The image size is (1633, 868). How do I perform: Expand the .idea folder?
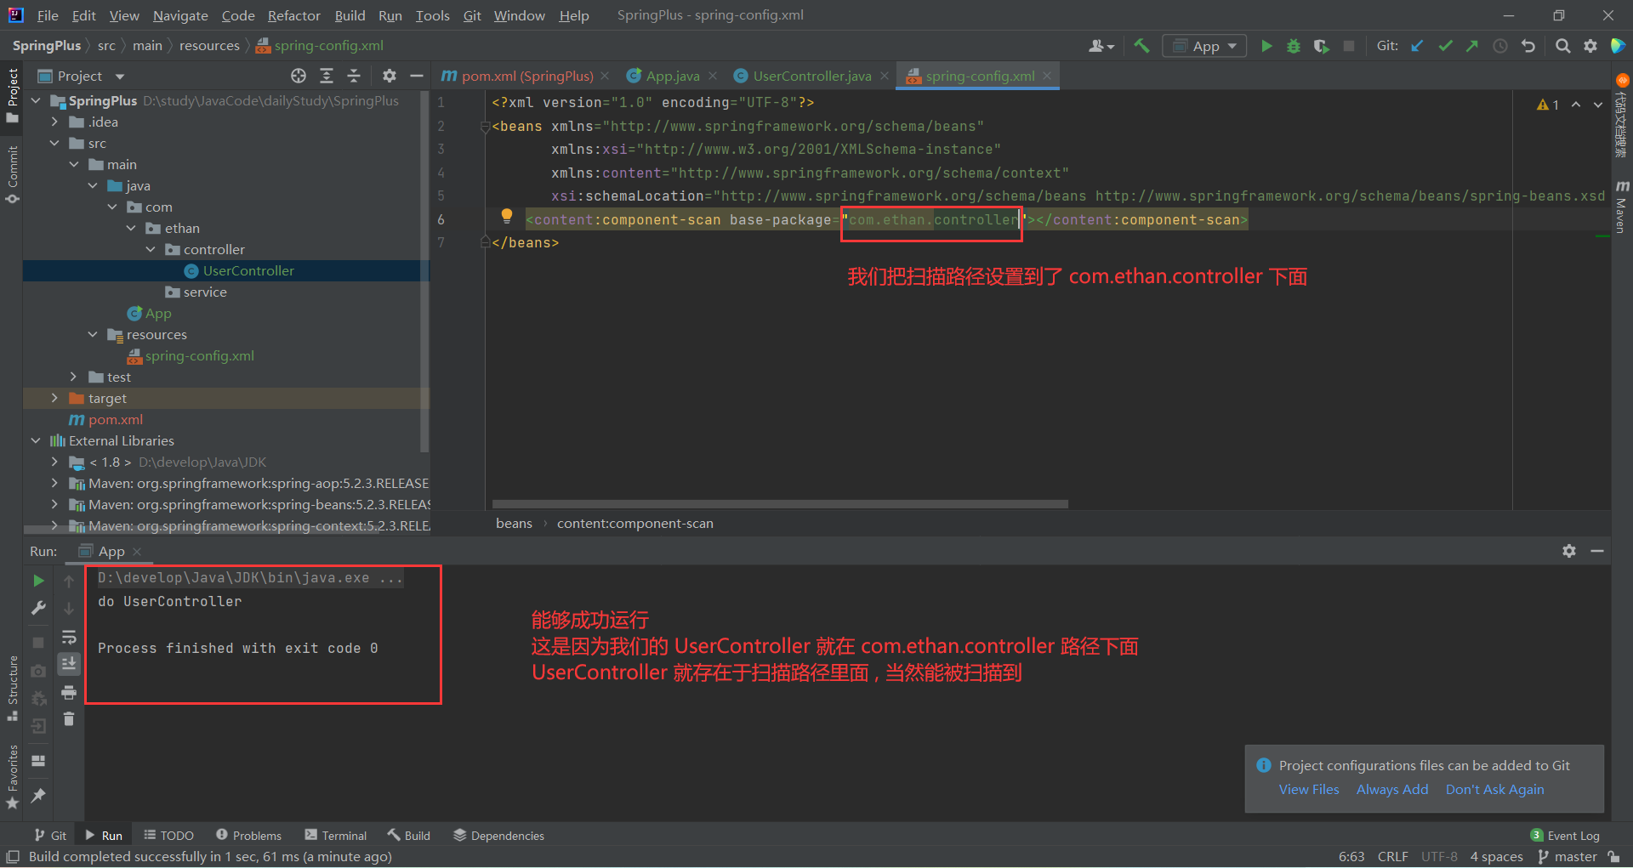55,122
